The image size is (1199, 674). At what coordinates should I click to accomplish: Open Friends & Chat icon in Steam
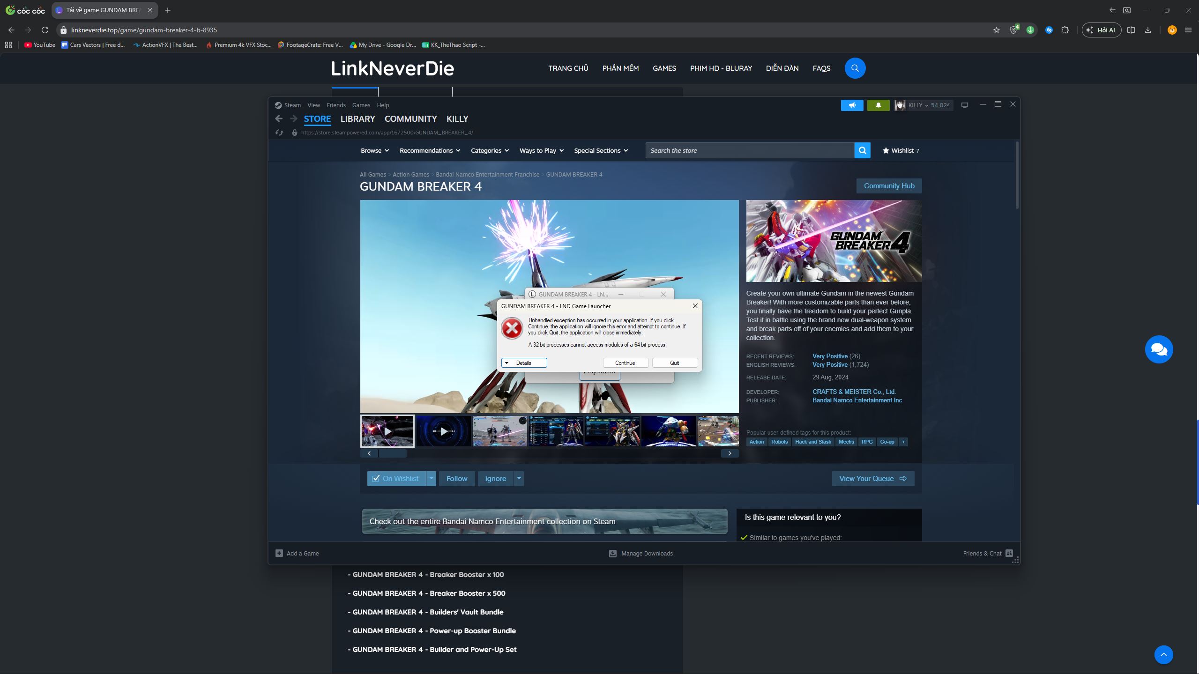(x=1009, y=553)
